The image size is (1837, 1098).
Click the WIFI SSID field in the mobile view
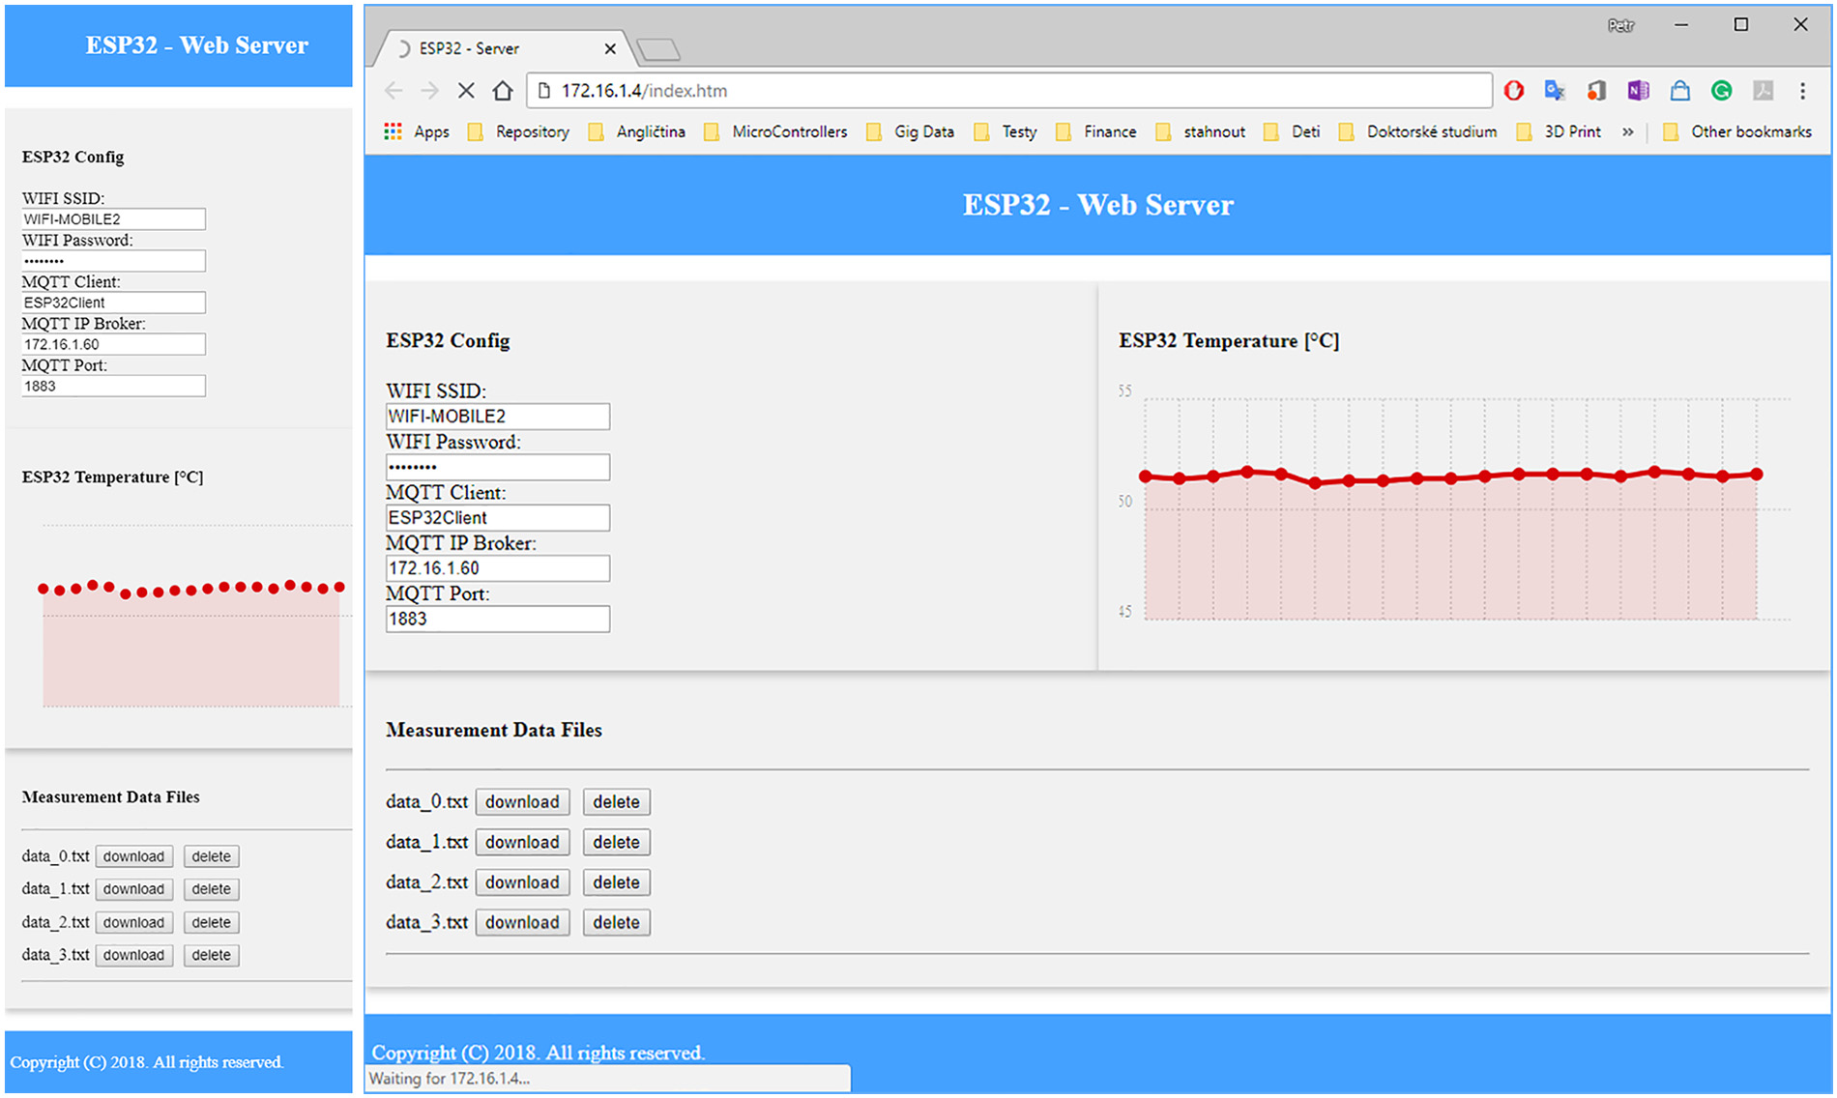tap(113, 219)
